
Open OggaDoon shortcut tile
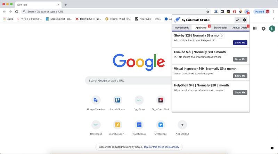[x=139, y=103]
